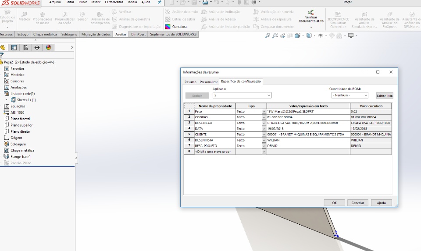Click the Editar lista button
Viewport: 421px width, 251px height.
tap(385, 95)
